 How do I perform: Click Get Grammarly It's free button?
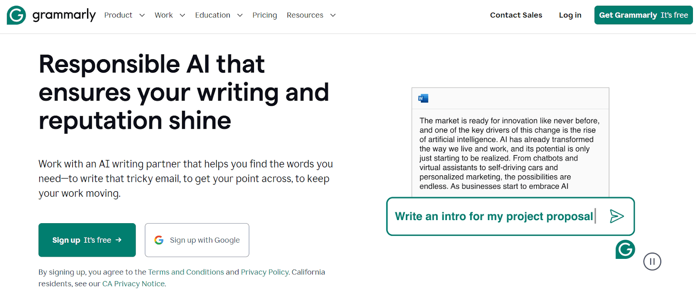click(643, 15)
